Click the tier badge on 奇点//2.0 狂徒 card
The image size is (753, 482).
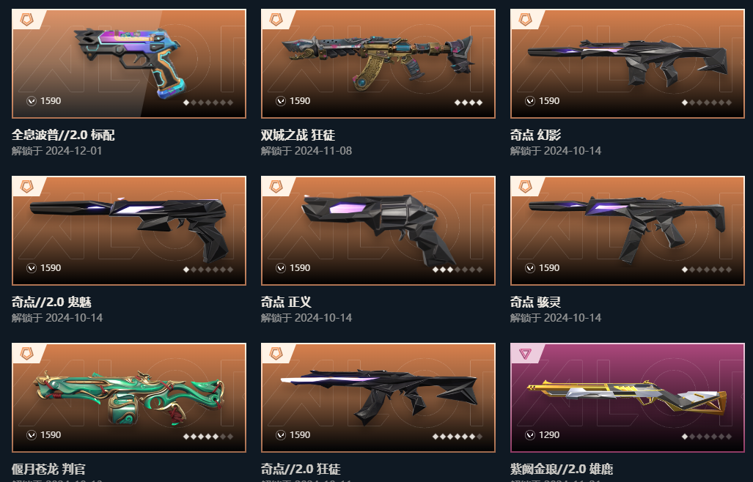[276, 354]
